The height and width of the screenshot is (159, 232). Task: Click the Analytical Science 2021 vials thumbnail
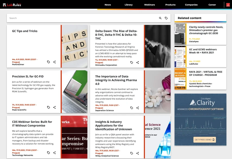pos(158,137)
